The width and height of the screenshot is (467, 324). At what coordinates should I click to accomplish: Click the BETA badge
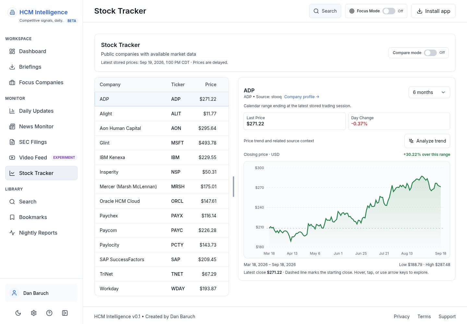[72, 21]
